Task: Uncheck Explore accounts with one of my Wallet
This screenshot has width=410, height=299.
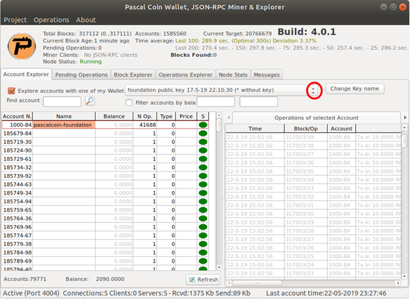Action: click(11, 91)
